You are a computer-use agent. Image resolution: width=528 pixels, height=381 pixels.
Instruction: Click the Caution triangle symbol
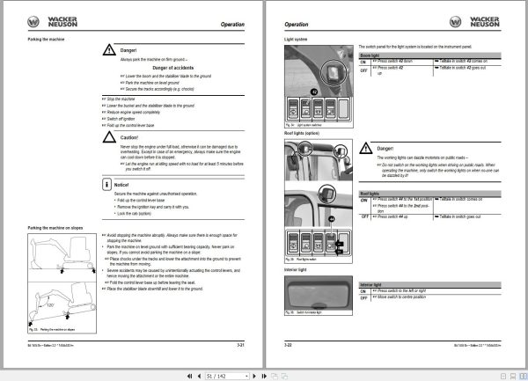tap(109, 137)
